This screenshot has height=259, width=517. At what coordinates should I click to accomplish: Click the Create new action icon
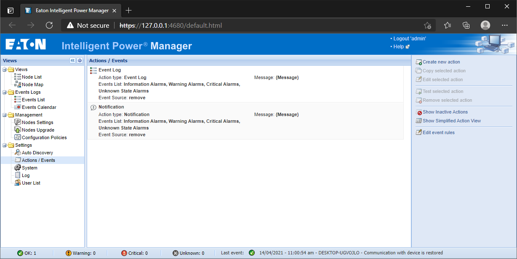(418, 62)
